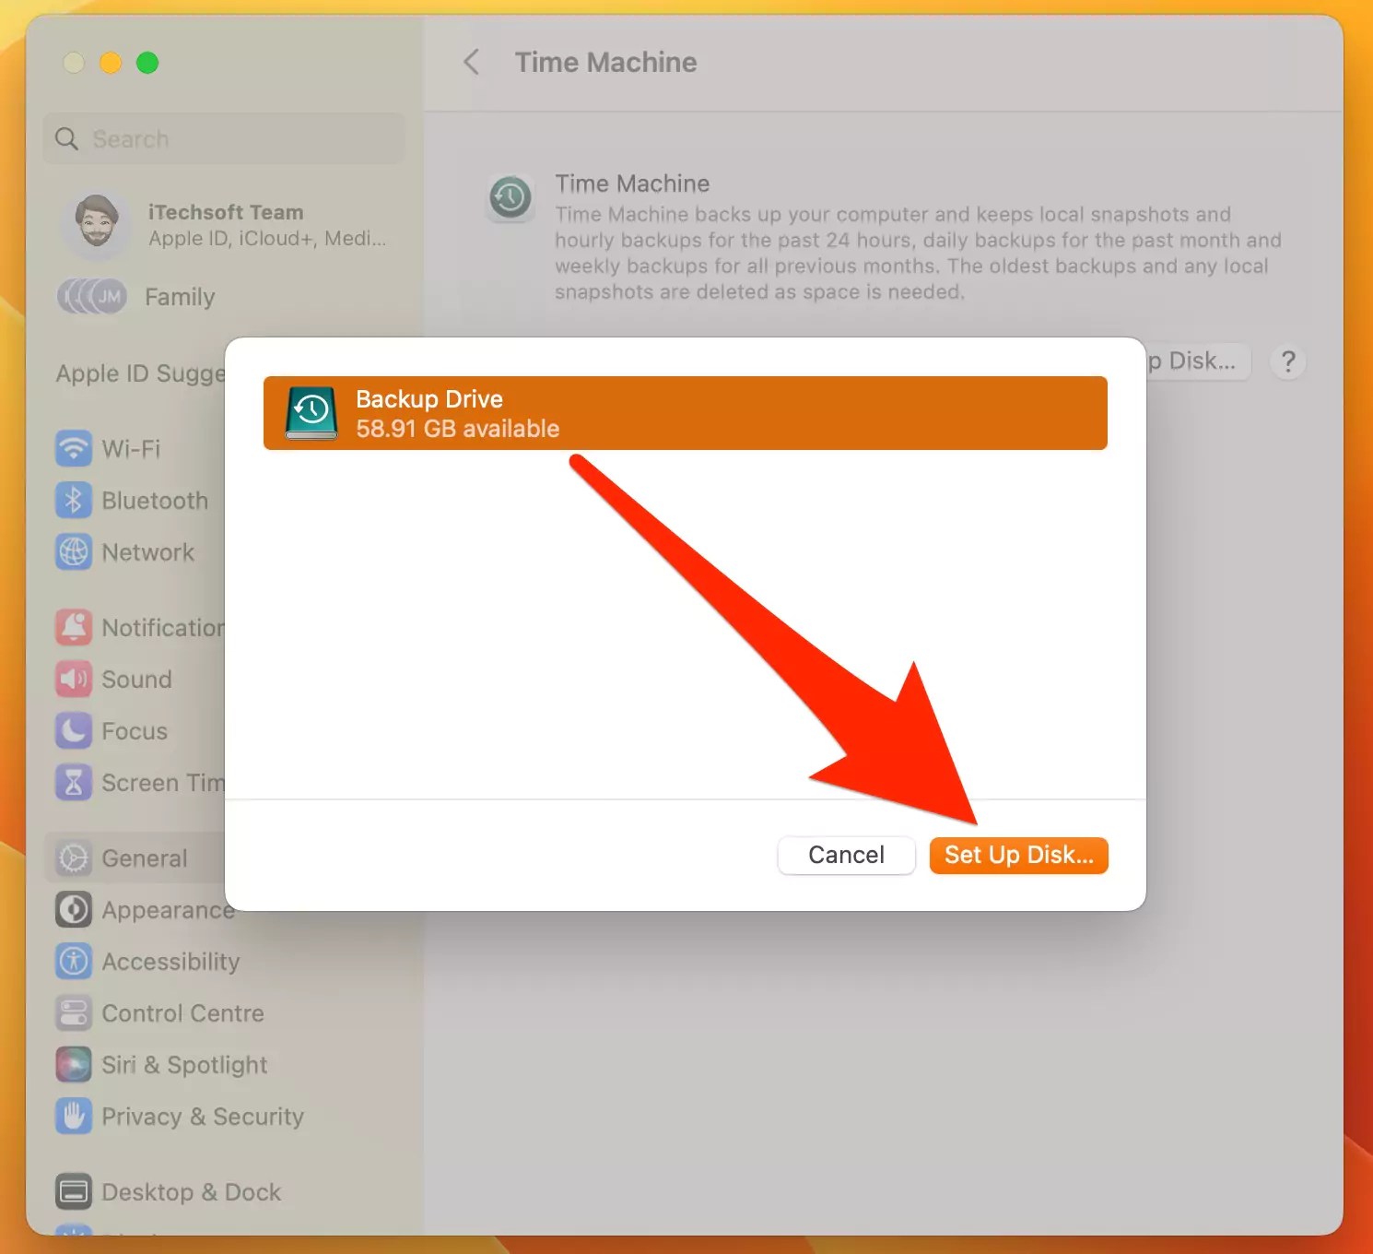
Task: Click the Network globe icon
Action: tap(73, 552)
